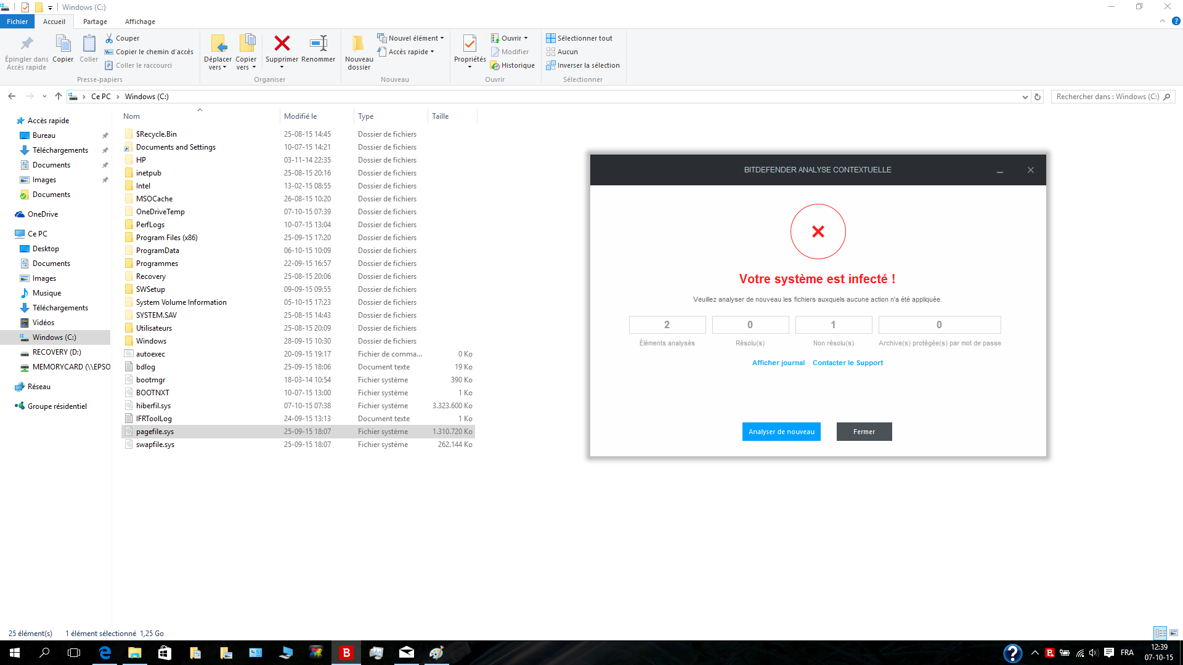Viewport: 1183px width, 665px height.
Task: Click the Renommer icon in ribbon
Action: pos(319,44)
